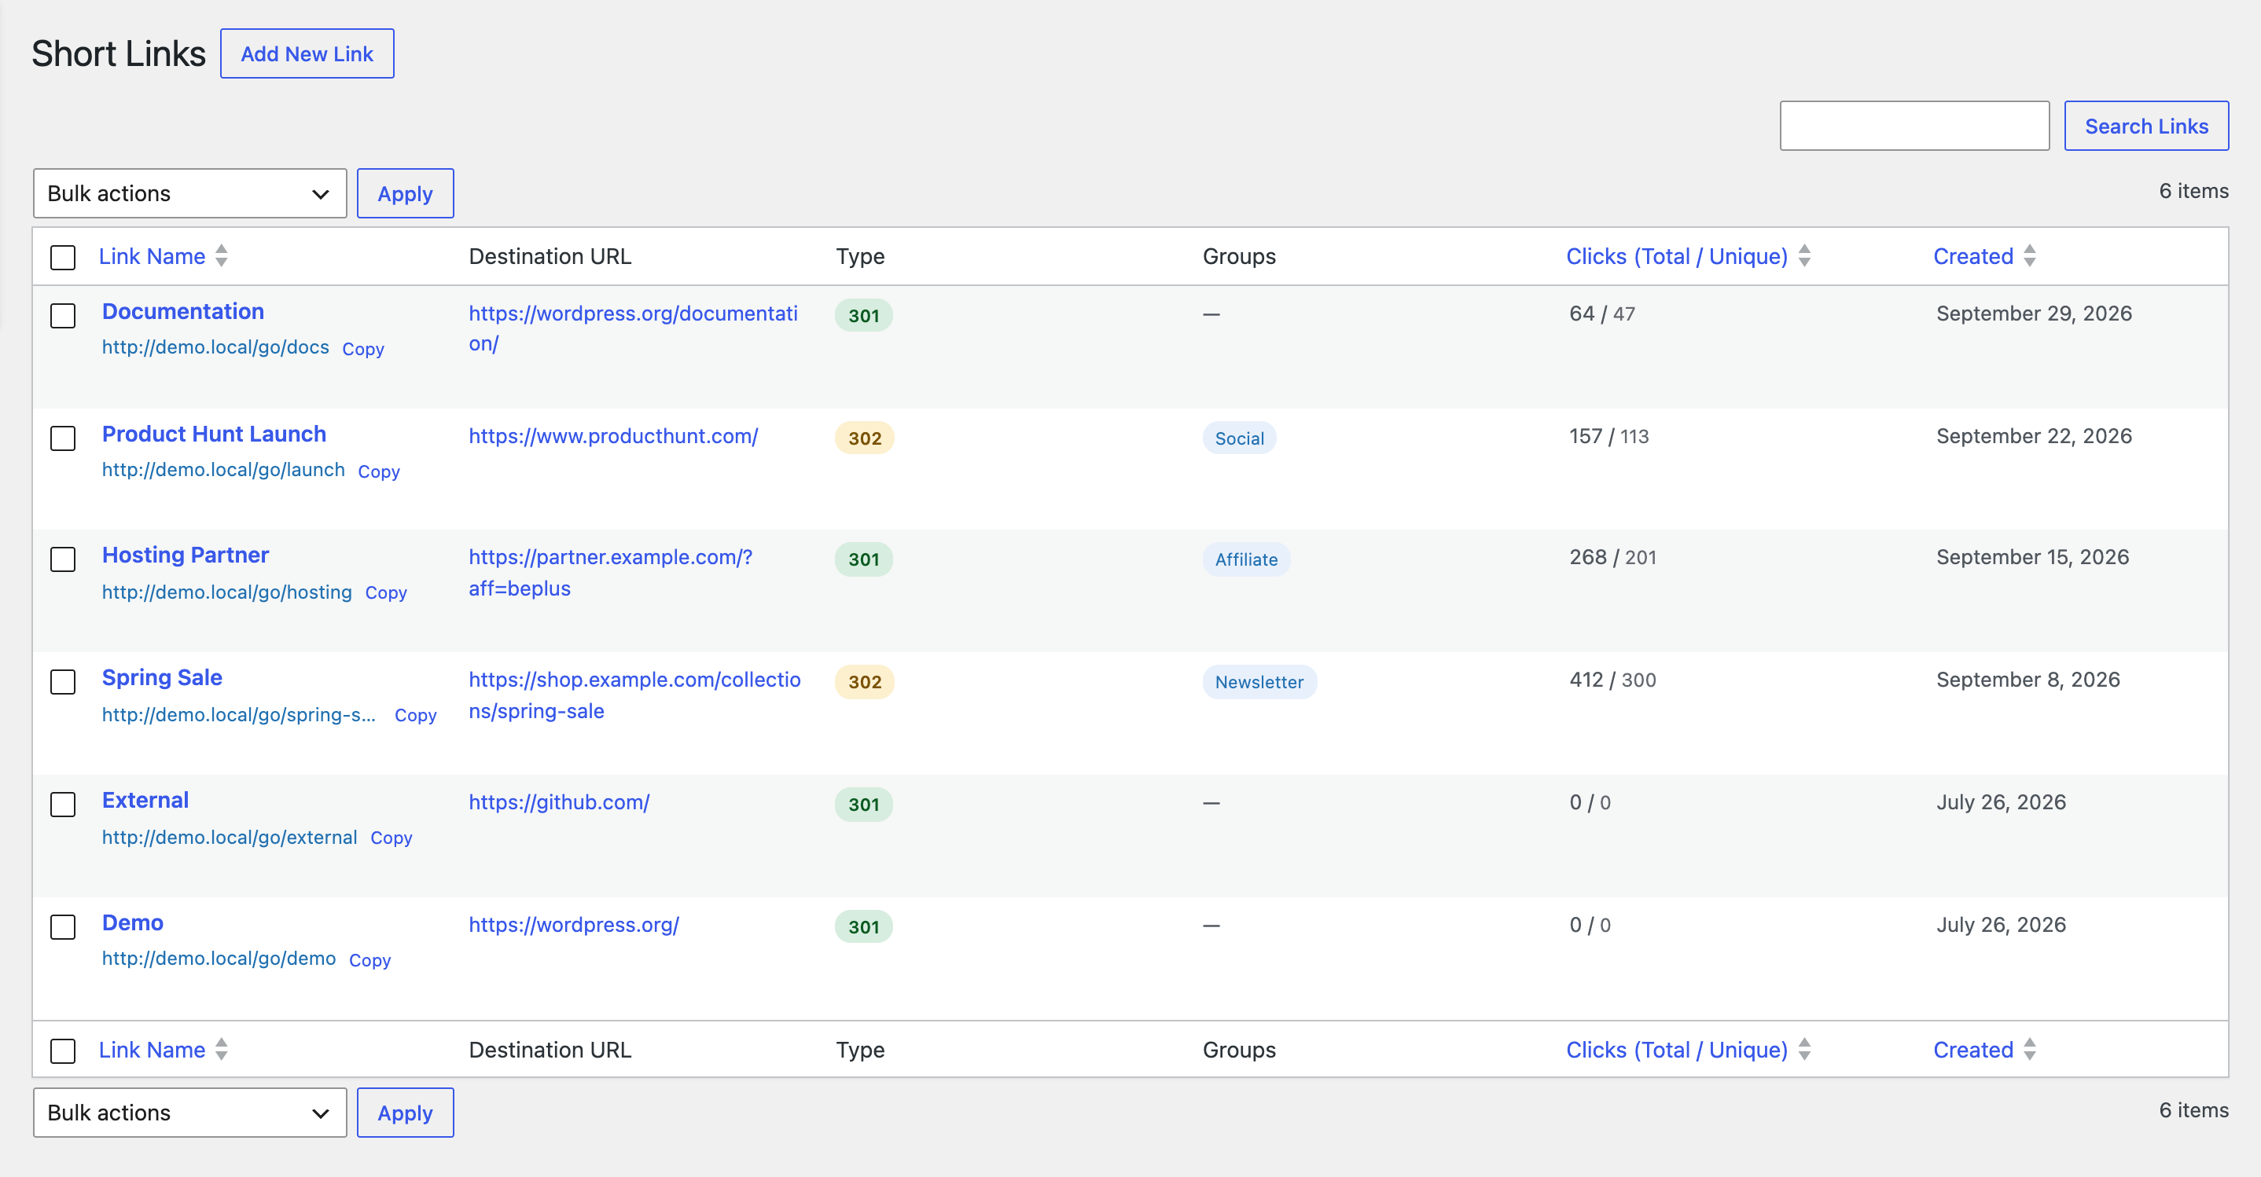
Task: Click sort arrows beside header Clicks column
Action: coord(1803,255)
